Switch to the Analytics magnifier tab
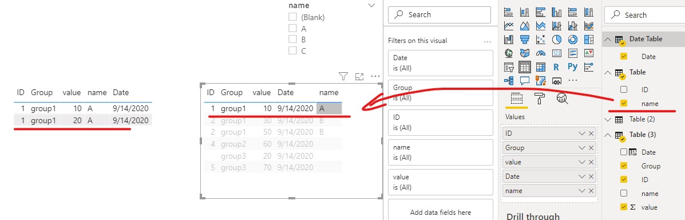685x220 pixels. (562, 99)
